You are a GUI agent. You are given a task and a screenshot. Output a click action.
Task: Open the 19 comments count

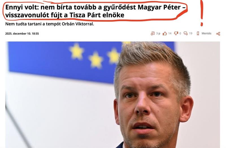pos(191,33)
